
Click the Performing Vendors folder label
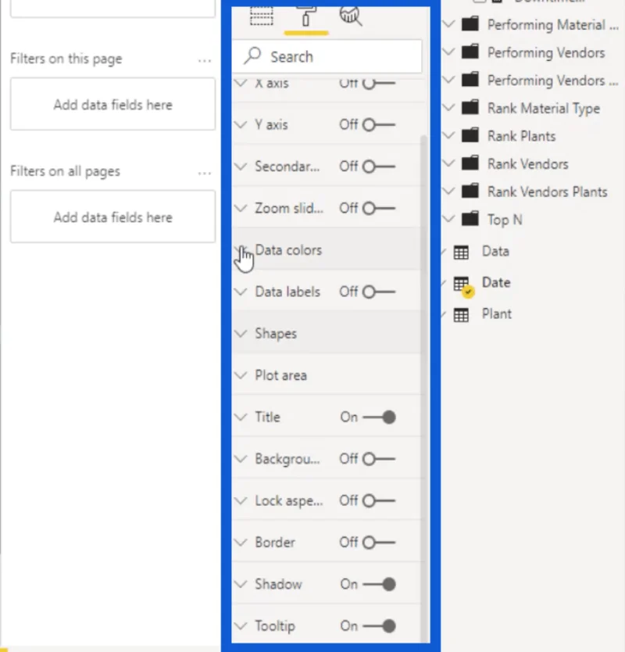[x=546, y=53]
